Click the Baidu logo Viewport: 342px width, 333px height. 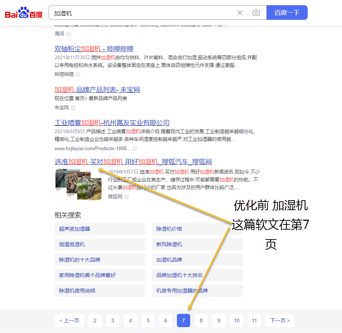point(24,13)
